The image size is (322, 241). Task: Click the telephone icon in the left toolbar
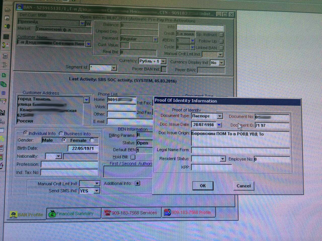pos(6,45)
